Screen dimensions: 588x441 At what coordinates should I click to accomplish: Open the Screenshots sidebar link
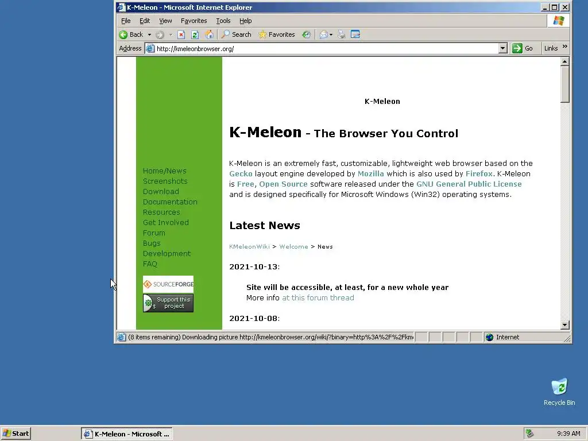pos(165,181)
